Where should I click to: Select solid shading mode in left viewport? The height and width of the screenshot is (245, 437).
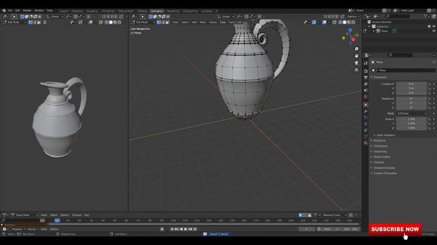111,22
